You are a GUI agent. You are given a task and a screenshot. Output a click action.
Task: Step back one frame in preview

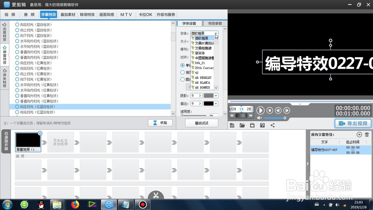278,110
